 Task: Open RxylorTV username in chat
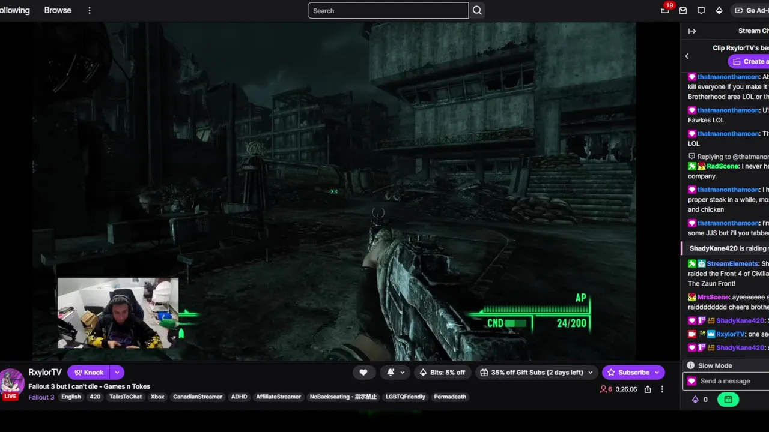click(x=731, y=334)
